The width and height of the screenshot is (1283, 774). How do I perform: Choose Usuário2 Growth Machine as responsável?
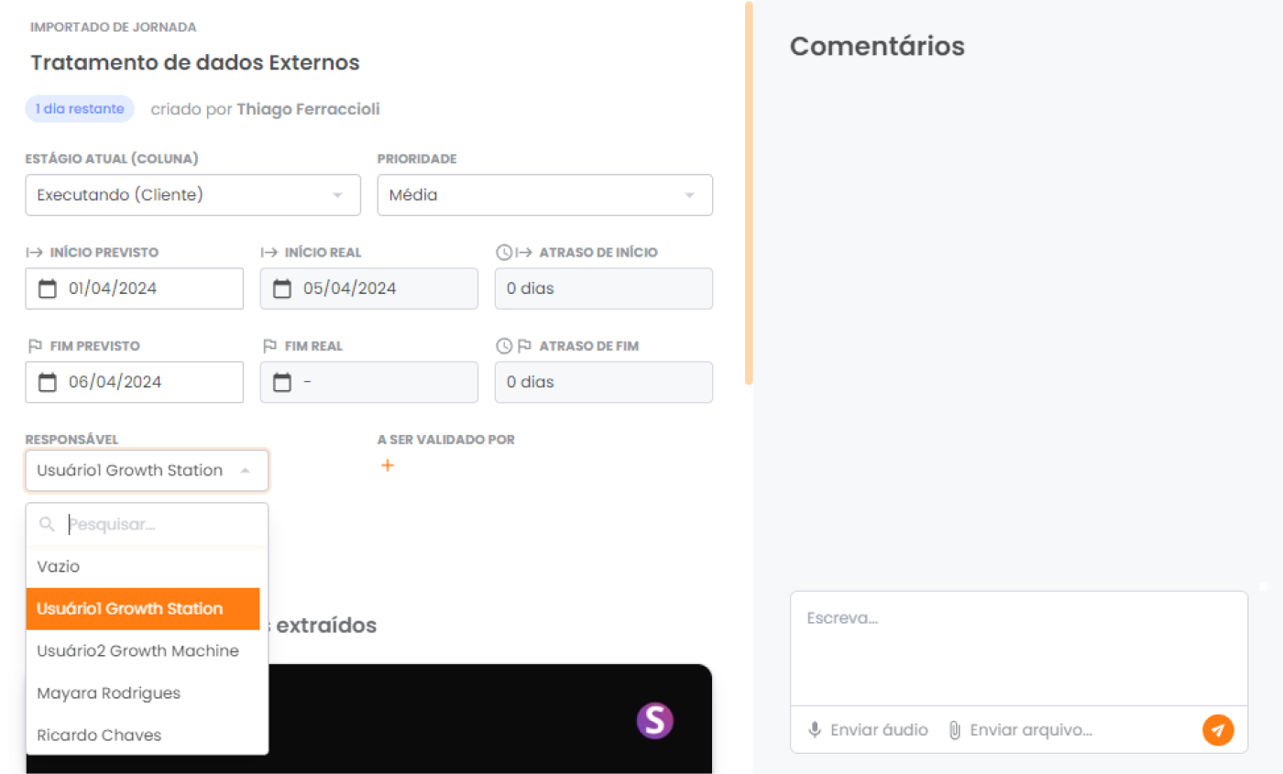143,651
